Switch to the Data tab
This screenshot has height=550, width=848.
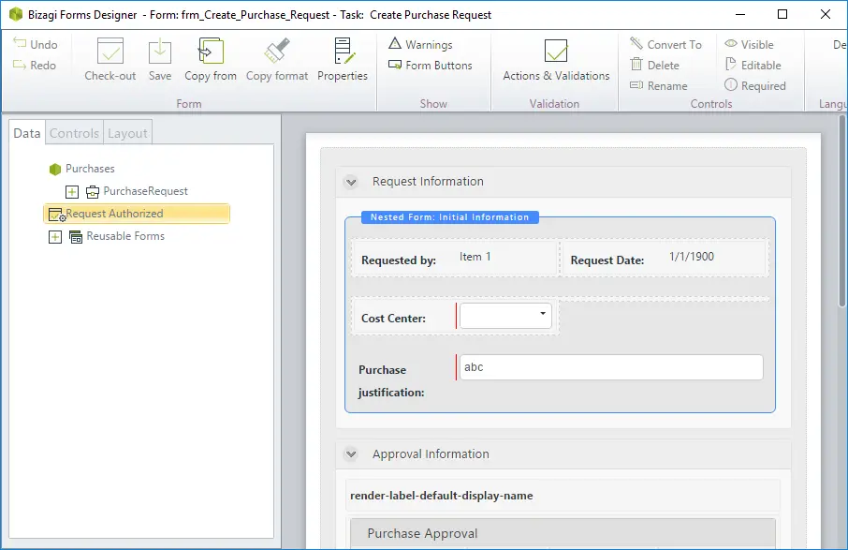click(x=27, y=133)
